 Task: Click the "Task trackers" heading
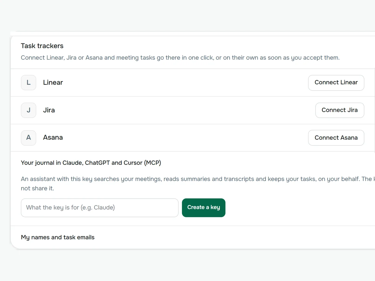42,46
